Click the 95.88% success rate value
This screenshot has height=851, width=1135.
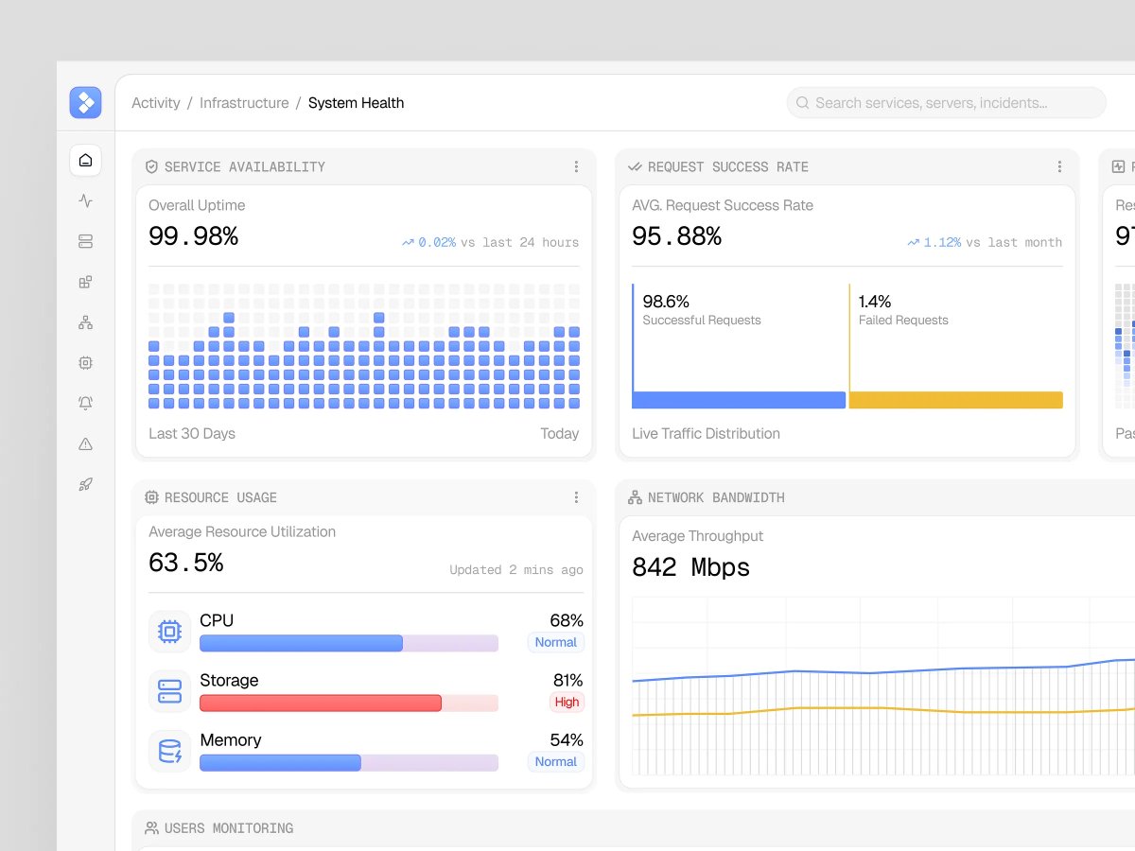click(x=677, y=236)
